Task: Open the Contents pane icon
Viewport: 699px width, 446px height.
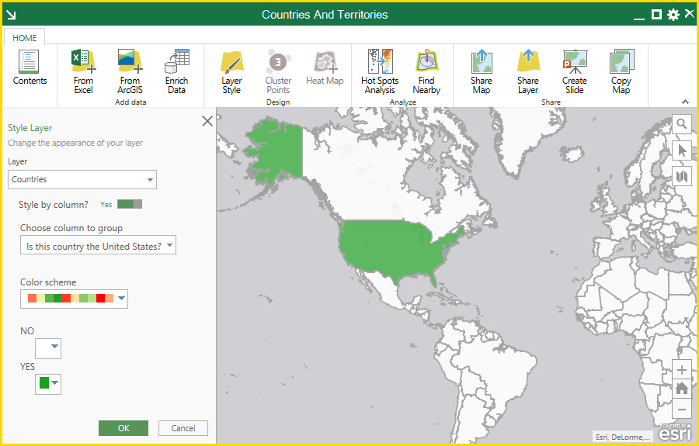Action: [30, 61]
